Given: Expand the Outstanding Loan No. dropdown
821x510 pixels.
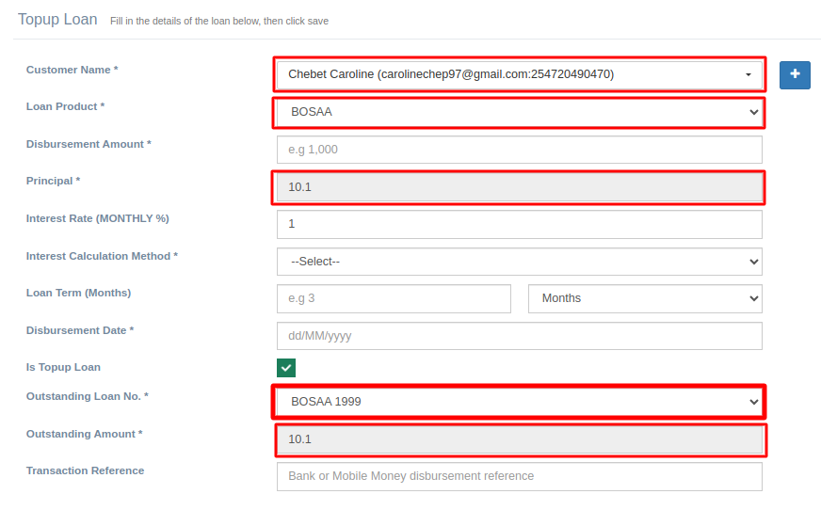Looking at the screenshot, I should pos(519,402).
